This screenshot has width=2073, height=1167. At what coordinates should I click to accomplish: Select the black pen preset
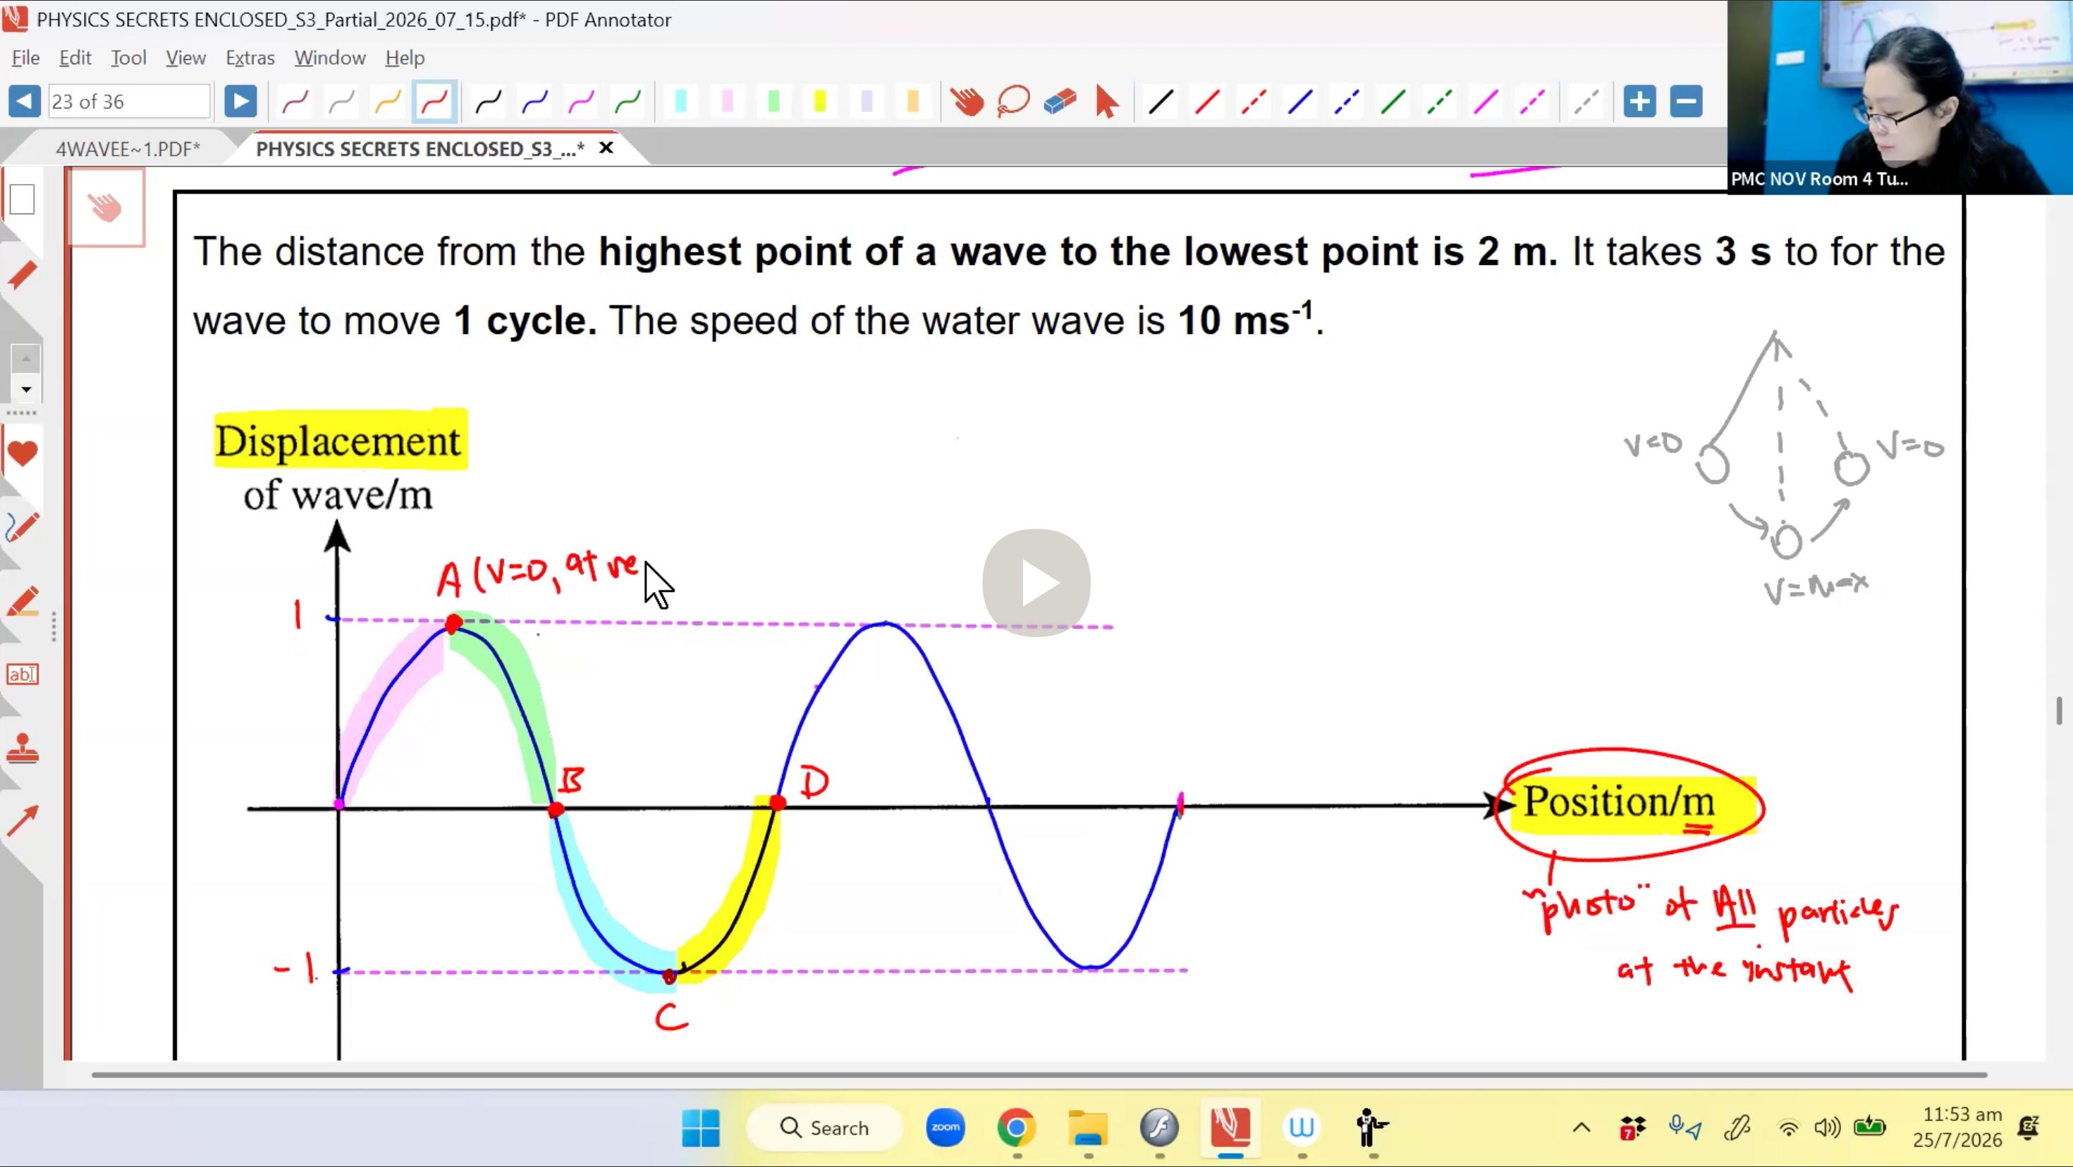click(488, 102)
